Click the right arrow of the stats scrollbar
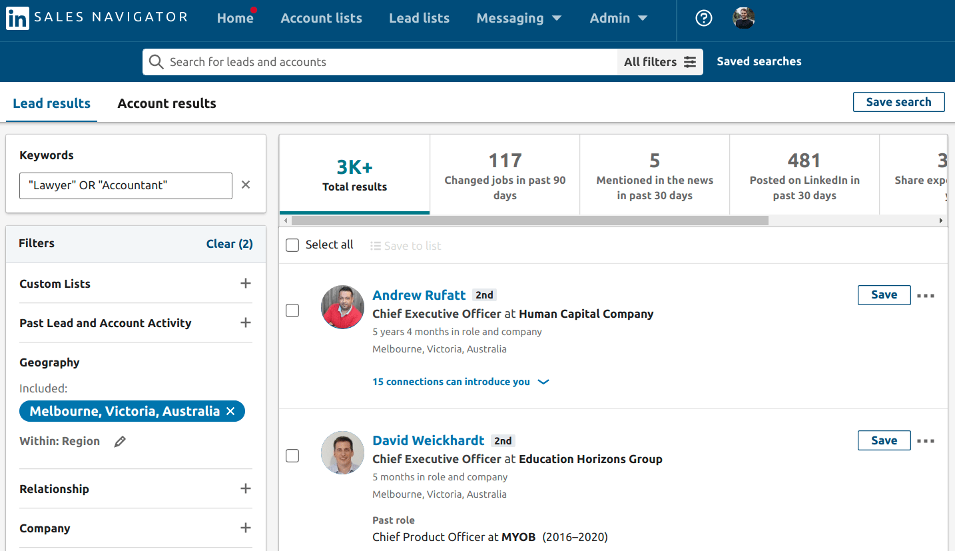The width and height of the screenshot is (955, 551). (x=941, y=221)
